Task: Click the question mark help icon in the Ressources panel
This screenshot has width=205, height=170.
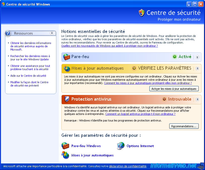Action: [x=8, y=33]
